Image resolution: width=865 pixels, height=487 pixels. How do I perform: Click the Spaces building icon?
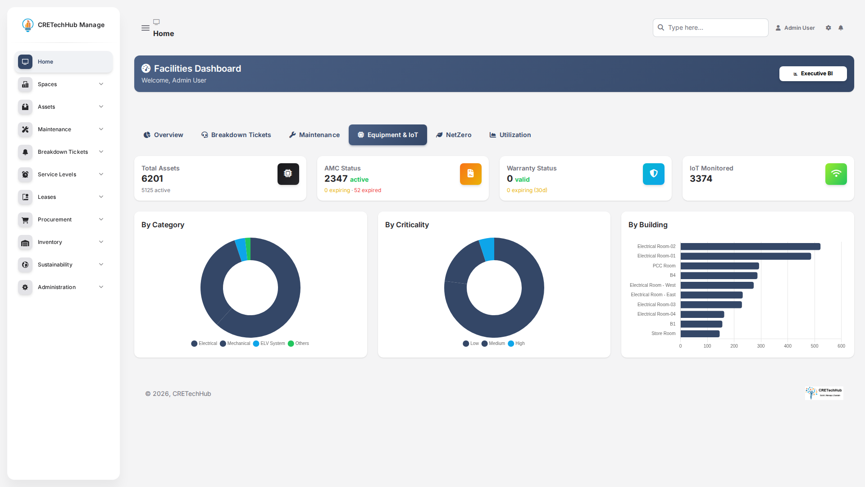tap(25, 84)
